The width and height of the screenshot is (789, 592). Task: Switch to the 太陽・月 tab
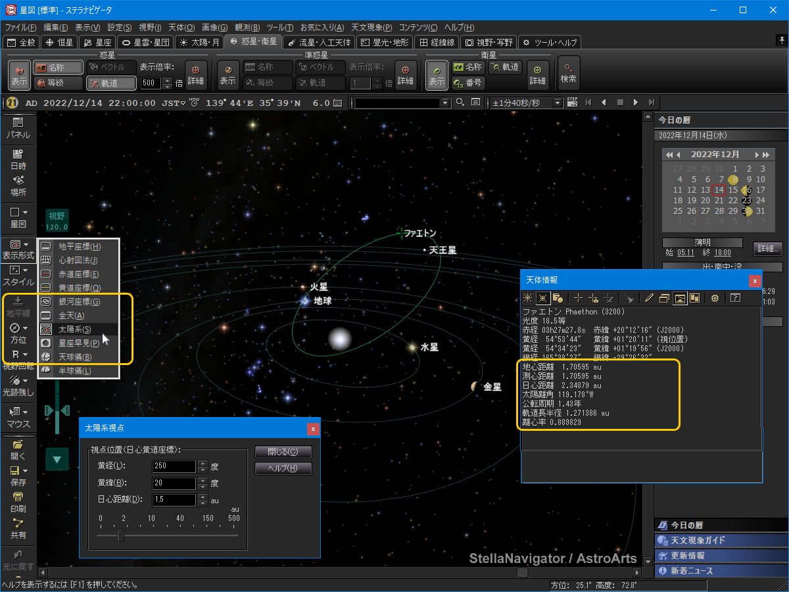(x=198, y=42)
